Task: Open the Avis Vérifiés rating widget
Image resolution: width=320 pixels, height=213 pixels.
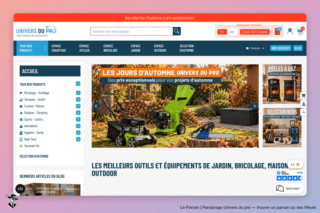Action: point(290,176)
